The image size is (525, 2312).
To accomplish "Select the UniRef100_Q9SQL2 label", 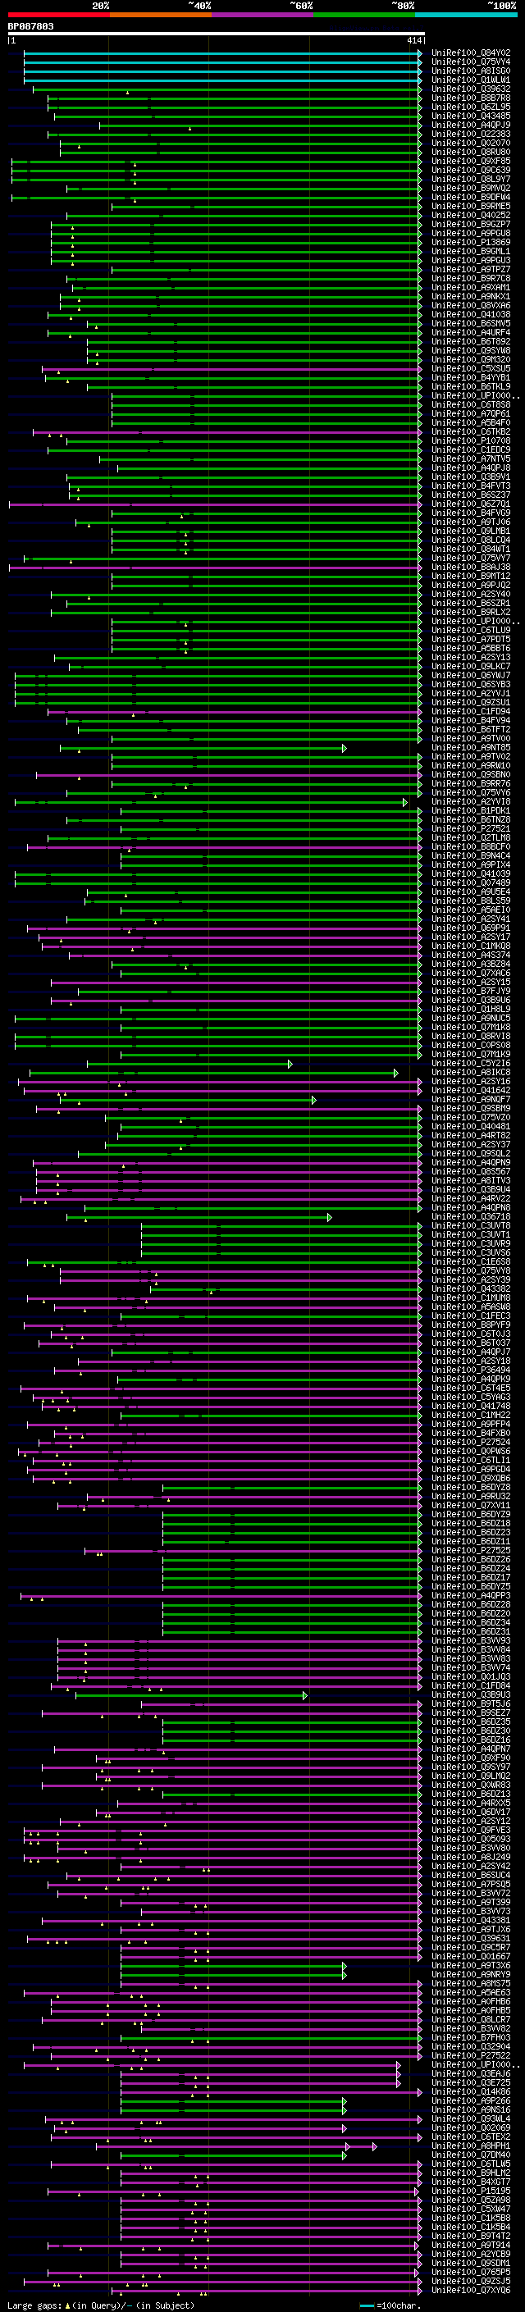I will pyautogui.click(x=470, y=1154).
